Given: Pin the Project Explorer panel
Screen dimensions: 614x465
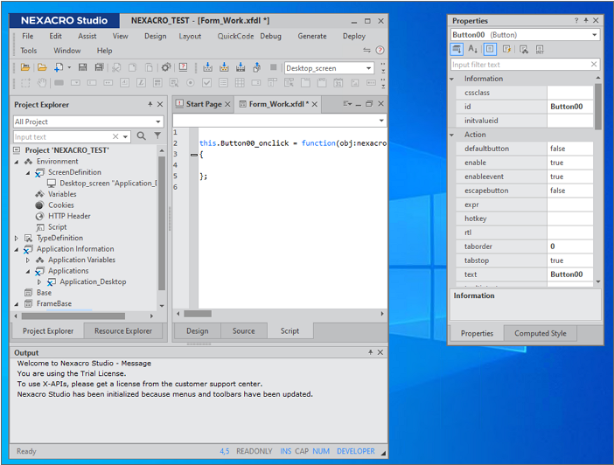Looking at the screenshot, I should [x=150, y=105].
